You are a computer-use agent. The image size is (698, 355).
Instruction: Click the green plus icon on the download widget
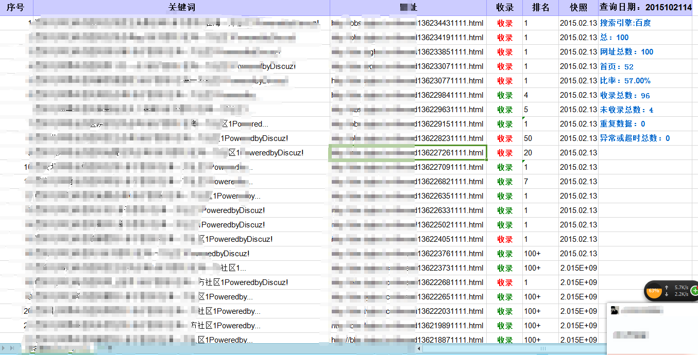pos(694,290)
